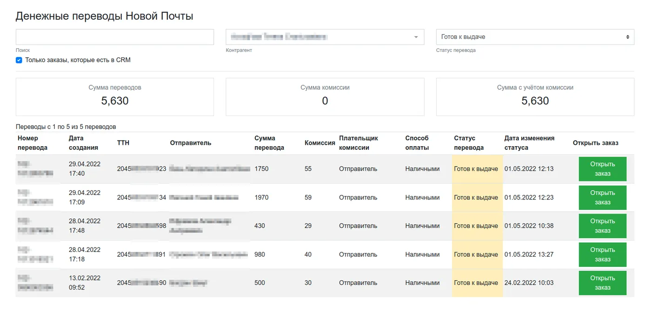The height and width of the screenshot is (316, 651).
Task: Click Отправитель payer in the 430 row
Action: point(358,226)
